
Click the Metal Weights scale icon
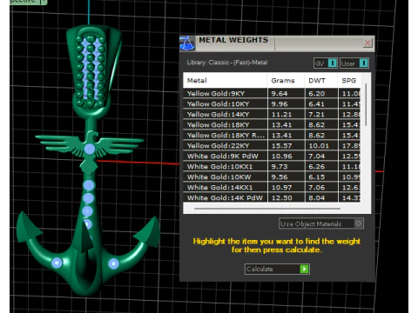point(187,43)
